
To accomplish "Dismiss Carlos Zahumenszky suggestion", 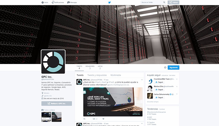I will 177,94.
